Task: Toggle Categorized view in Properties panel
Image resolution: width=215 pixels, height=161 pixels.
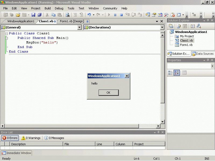Action: 170,73
